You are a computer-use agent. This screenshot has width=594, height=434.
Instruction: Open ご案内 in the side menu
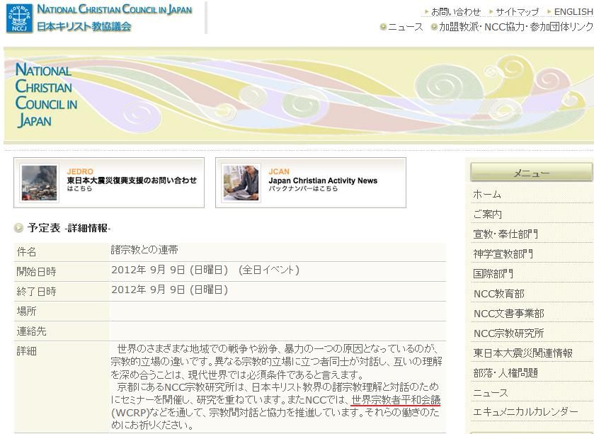(x=487, y=215)
